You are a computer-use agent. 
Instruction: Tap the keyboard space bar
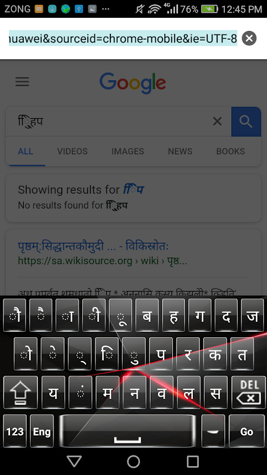[128, 432]
